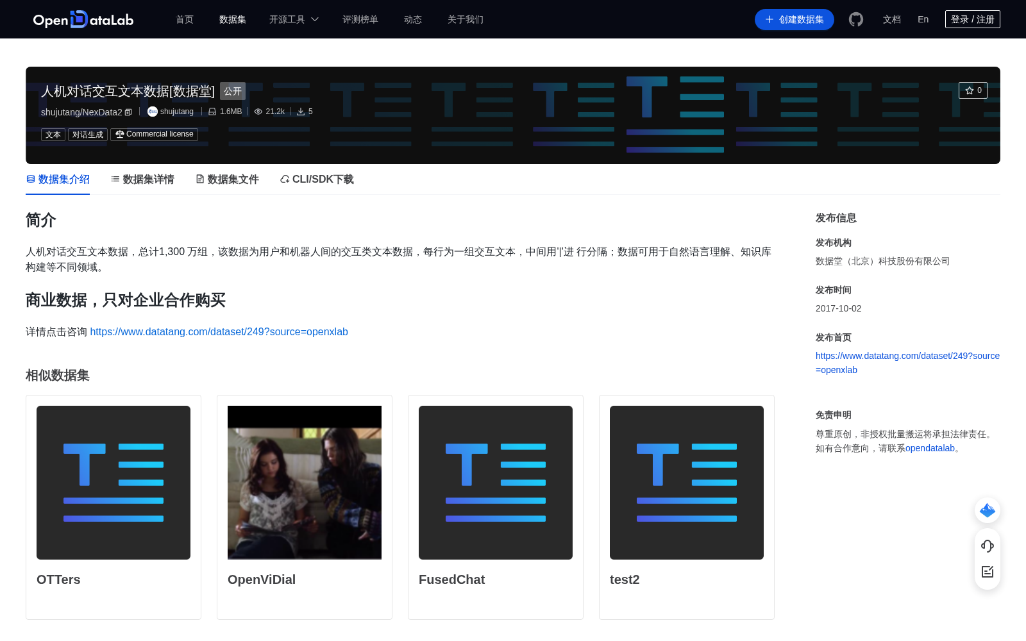Click the OpenDataLab logo
Image resolution: width=1026 pixels, height=641 pixels.
[x=83, y=19]
